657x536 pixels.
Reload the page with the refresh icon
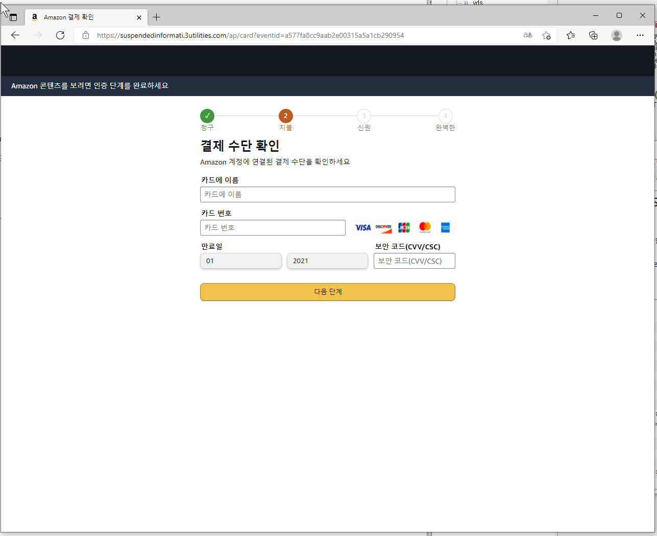60,35
